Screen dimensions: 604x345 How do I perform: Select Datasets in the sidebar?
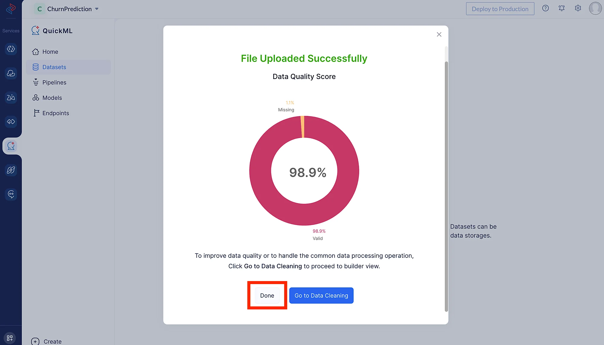point(54,67)
